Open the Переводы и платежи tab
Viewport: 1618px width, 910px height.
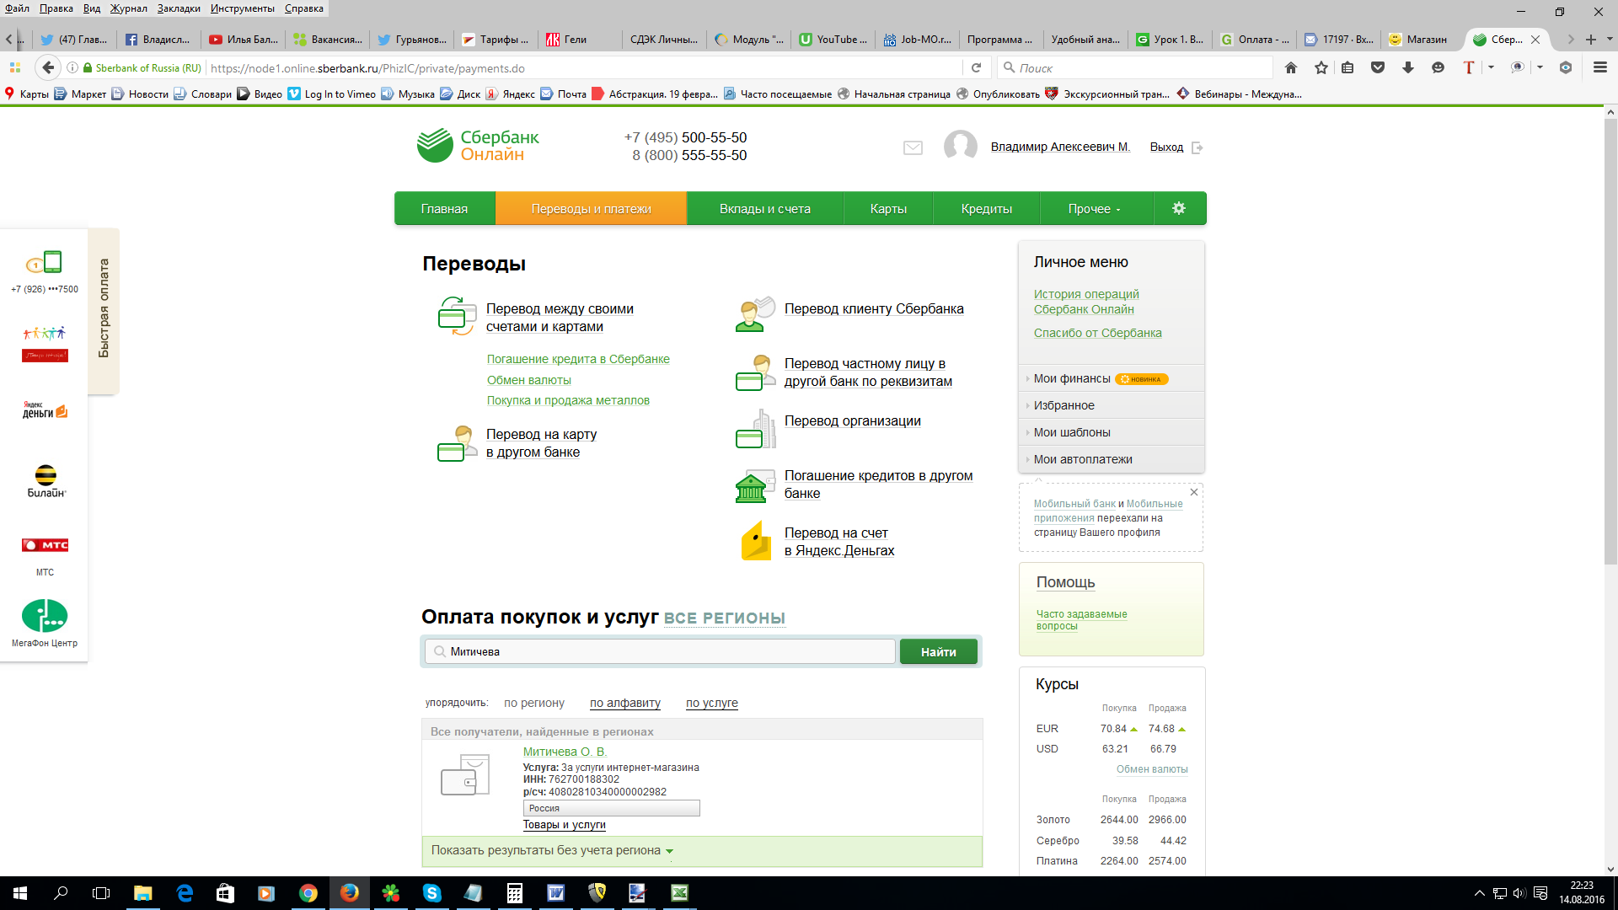tap(591, 209)
